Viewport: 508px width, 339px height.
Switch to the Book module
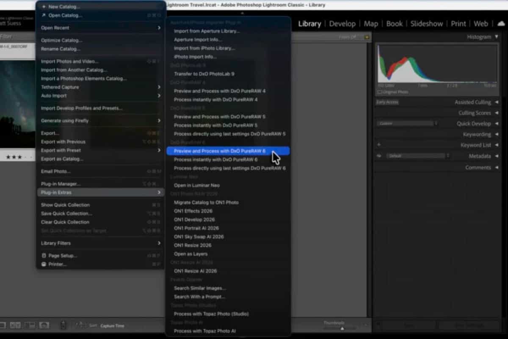tap(395, 24)
